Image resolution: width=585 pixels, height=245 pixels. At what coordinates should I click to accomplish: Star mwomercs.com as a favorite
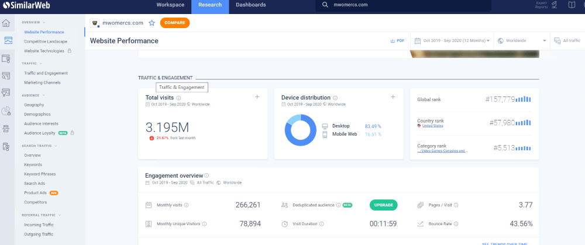152,23
